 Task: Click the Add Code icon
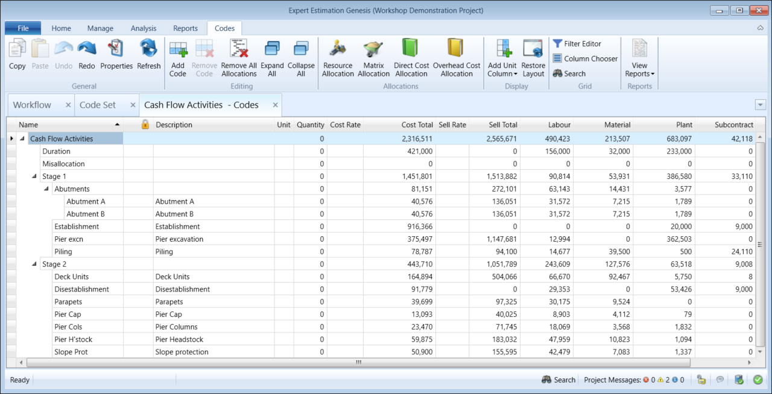pyautogui.click(x=178, y=49)
